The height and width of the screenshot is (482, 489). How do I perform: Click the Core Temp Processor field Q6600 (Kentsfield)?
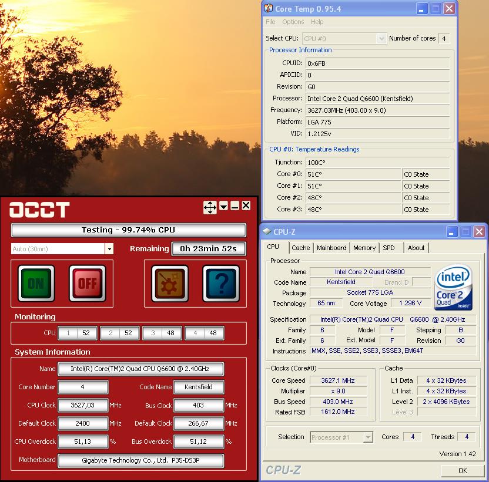coord(378,99)
